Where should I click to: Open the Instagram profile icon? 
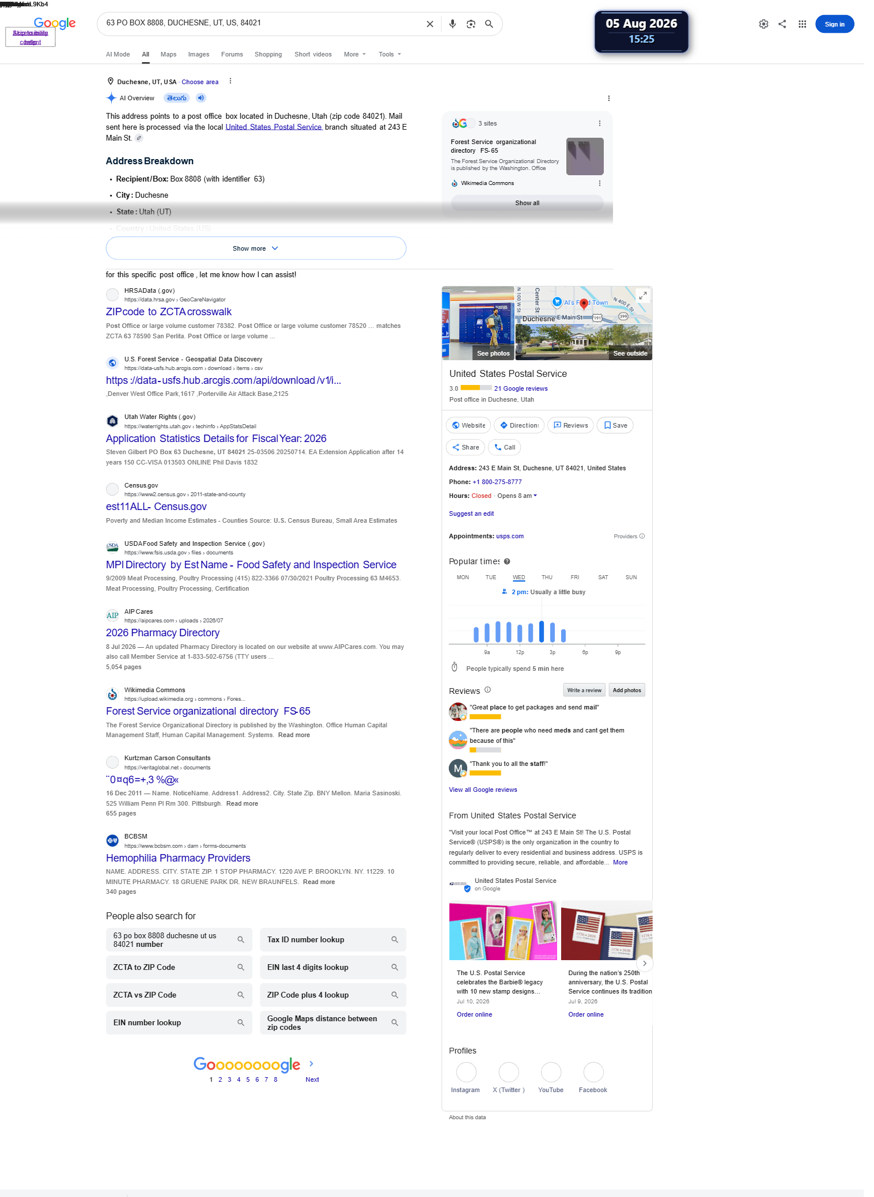[466, 1073]
